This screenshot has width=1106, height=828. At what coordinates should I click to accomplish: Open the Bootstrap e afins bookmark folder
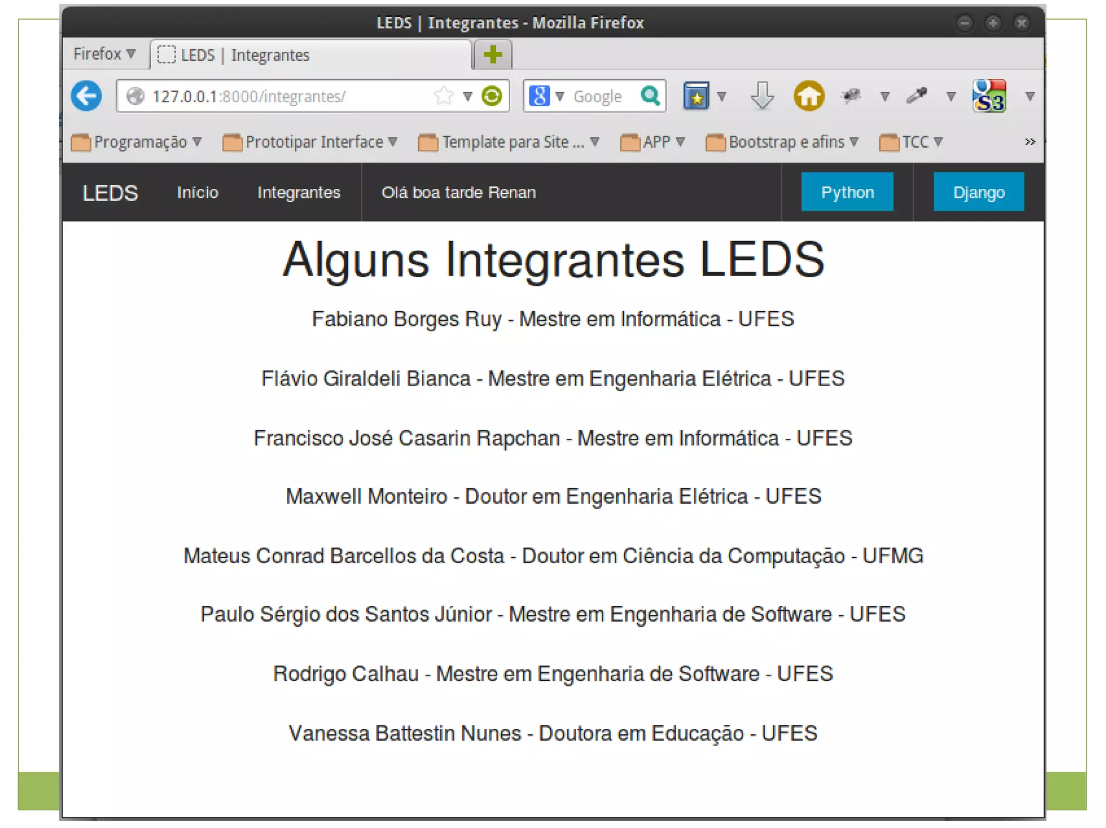click(x=782, y=142)
